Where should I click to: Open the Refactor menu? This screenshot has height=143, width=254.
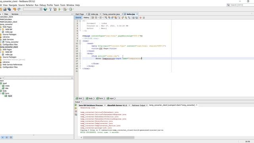pos(30,5)
